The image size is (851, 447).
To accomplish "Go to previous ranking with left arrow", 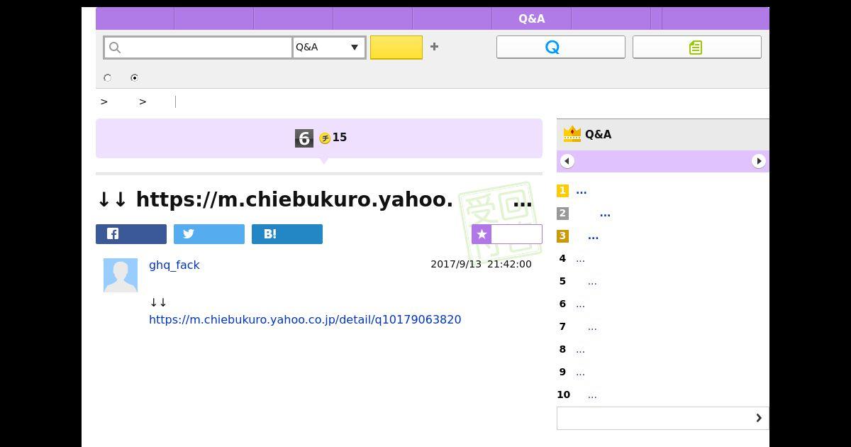I will coord(567,161).
